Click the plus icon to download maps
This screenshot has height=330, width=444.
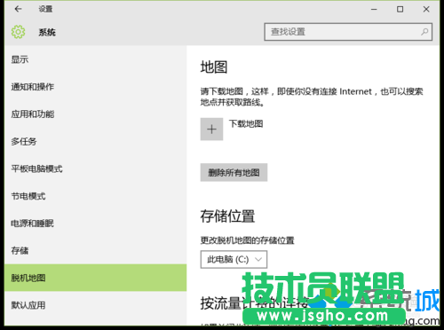pos(211,130)
